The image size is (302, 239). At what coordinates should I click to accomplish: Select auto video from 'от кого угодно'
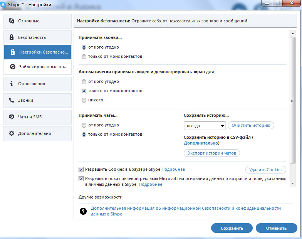(84, 82)
